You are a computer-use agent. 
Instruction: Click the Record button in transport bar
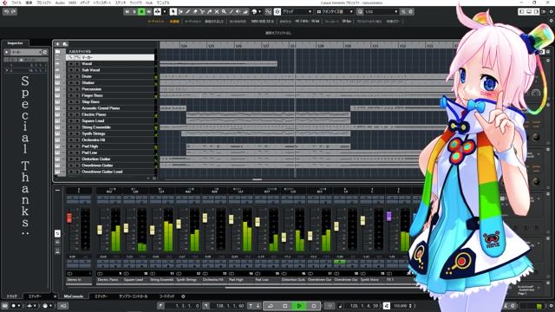click(314, 306)
